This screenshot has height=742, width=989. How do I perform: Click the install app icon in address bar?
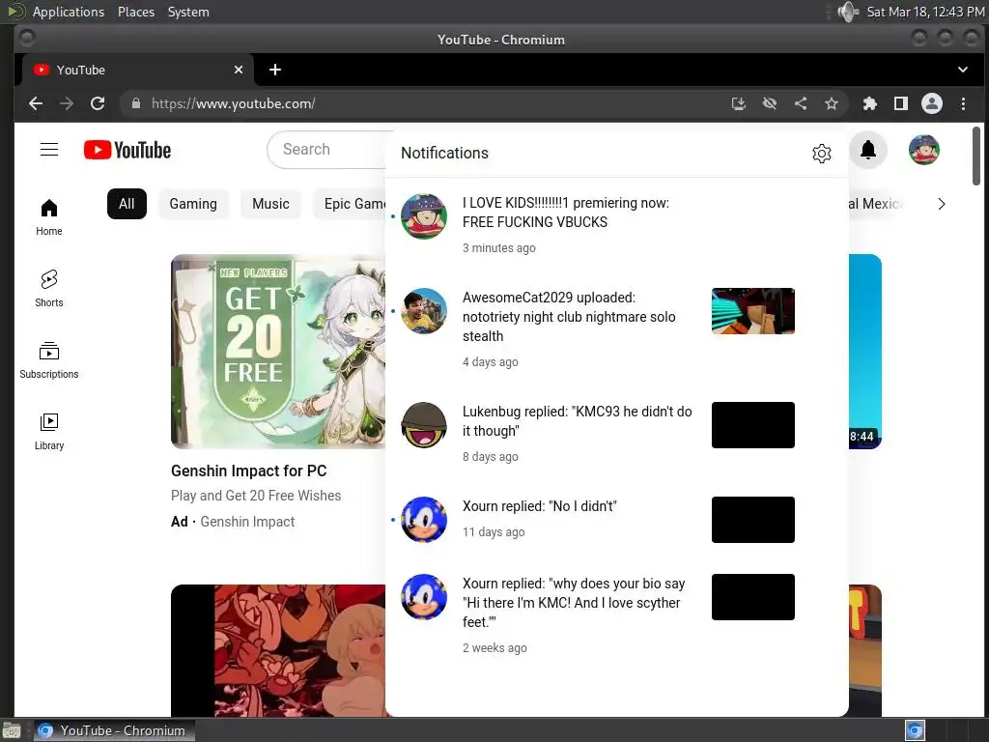[x=739, y=103]
